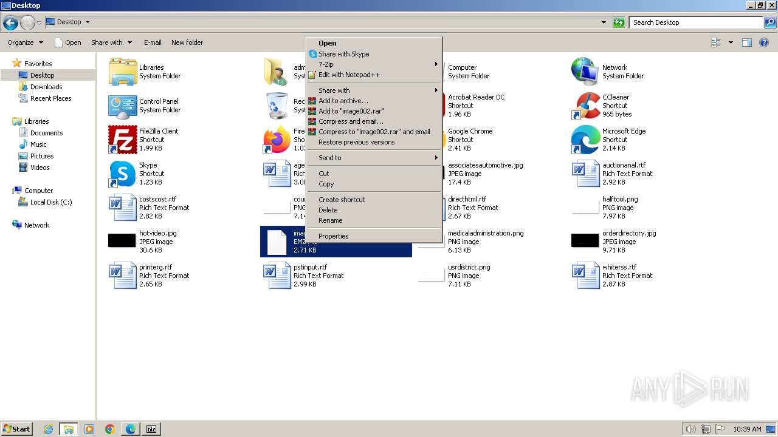This screenshot has height=437, width=778.
Task: Open the address bar history dropdown
Action: 604,22
